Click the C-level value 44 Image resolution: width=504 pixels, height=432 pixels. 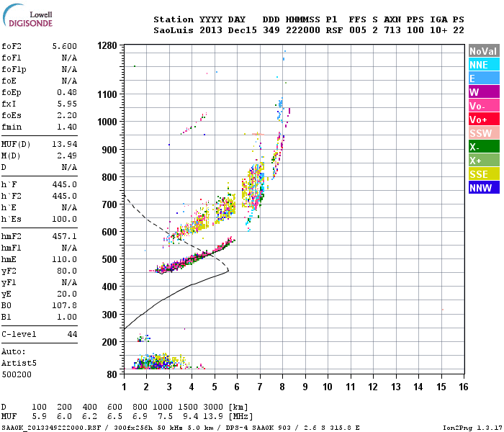coord(72,334)
